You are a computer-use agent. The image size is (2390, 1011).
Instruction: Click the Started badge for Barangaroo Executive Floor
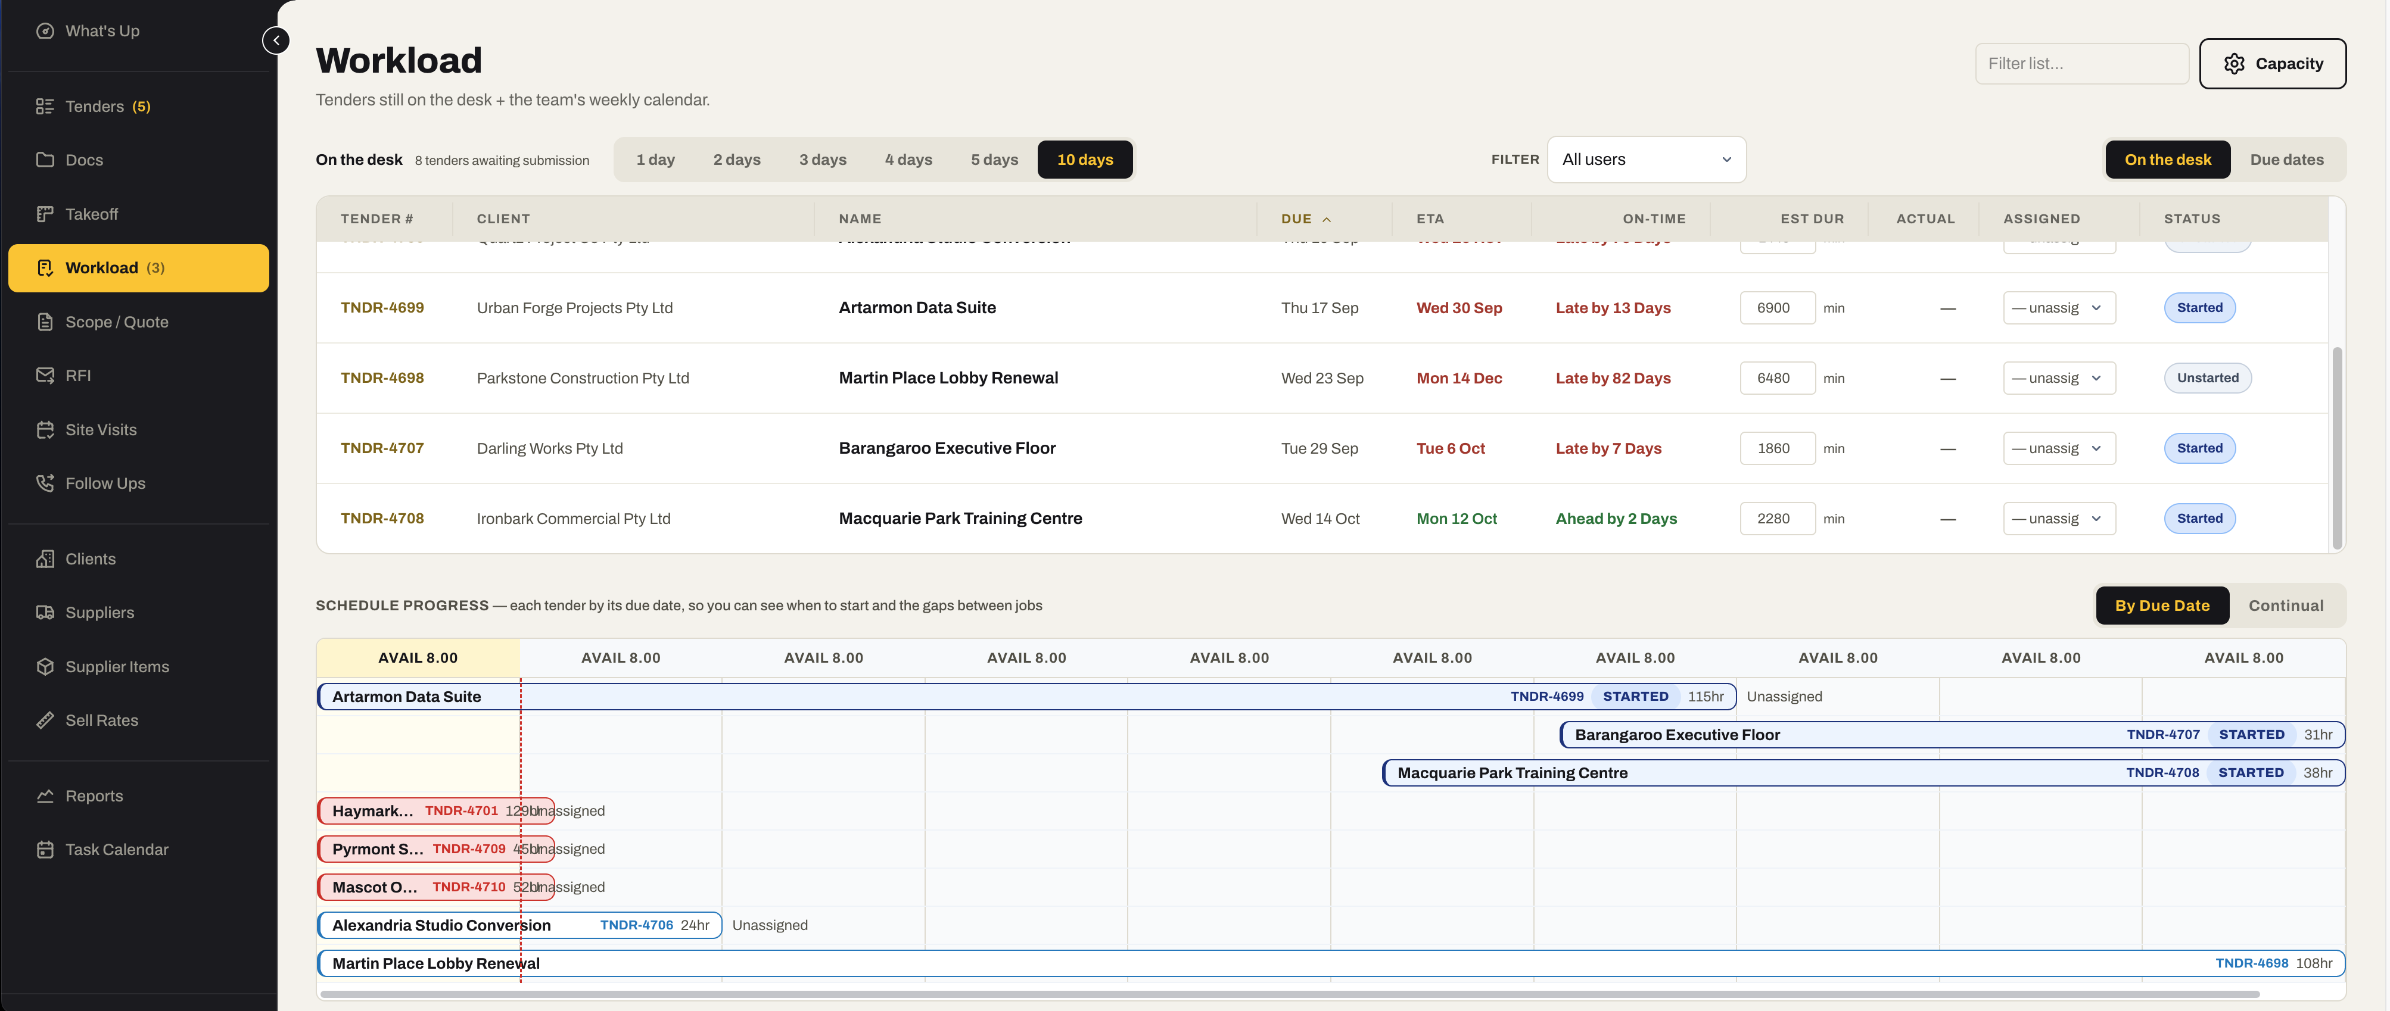(2199, 449)
